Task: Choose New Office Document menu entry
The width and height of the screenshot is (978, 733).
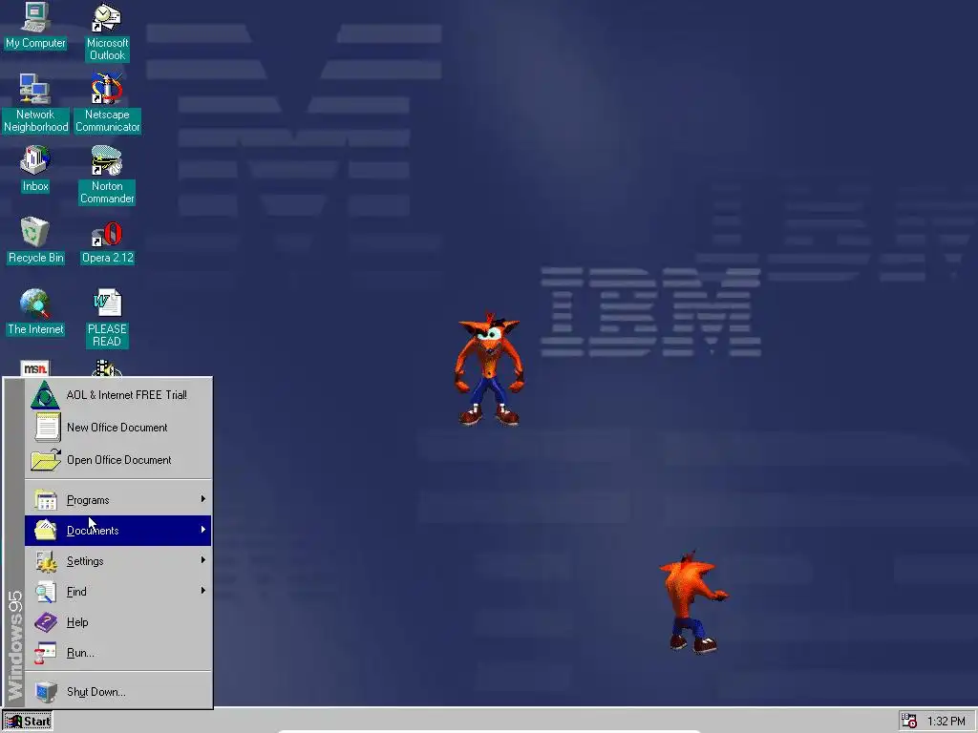Action: (118, 428)
